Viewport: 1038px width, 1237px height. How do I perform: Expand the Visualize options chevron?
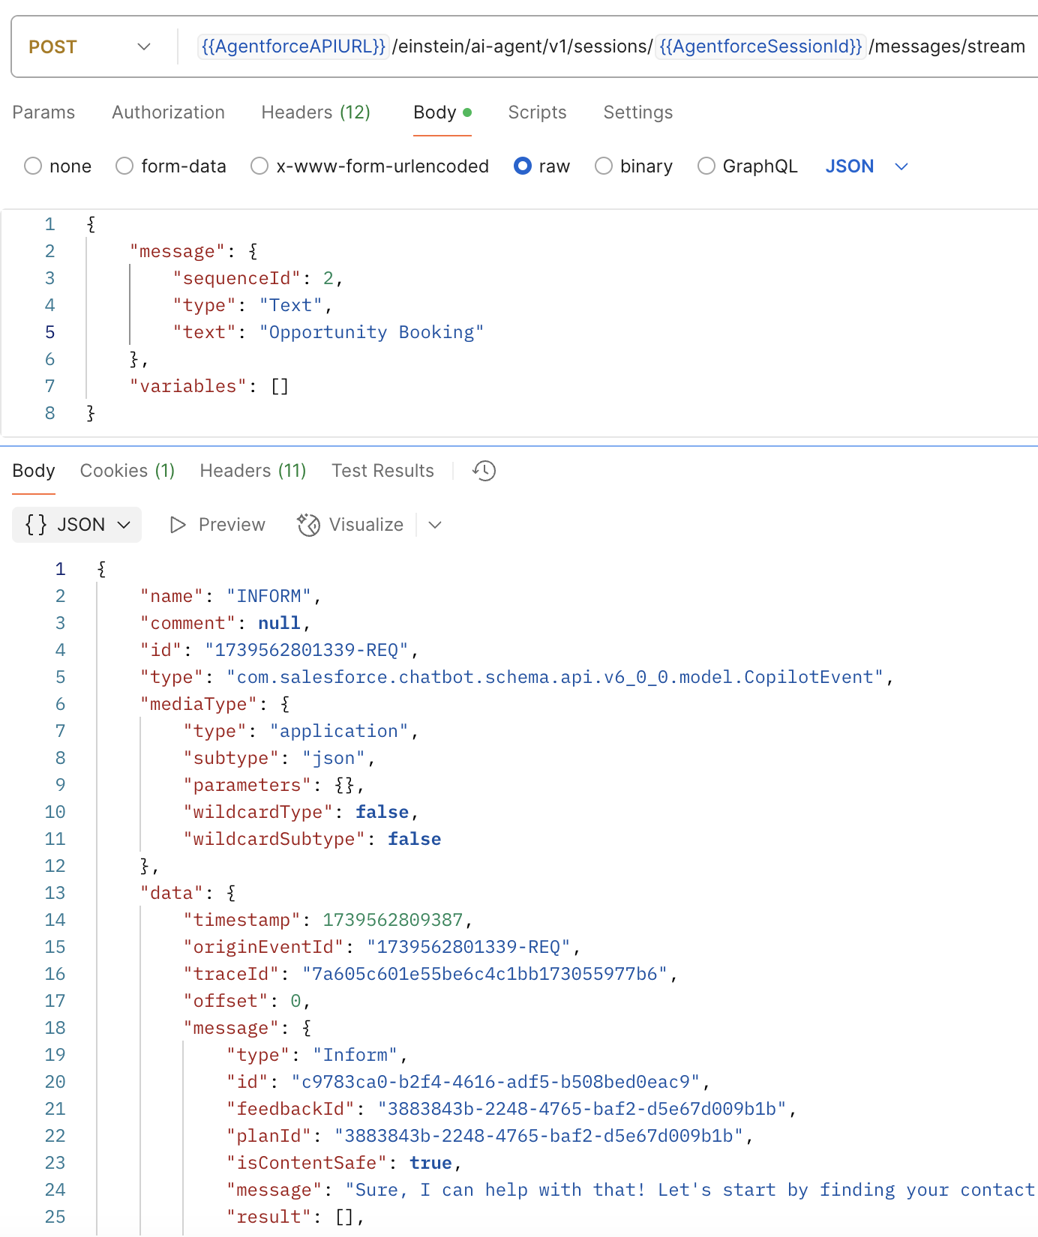coord(435,525)
